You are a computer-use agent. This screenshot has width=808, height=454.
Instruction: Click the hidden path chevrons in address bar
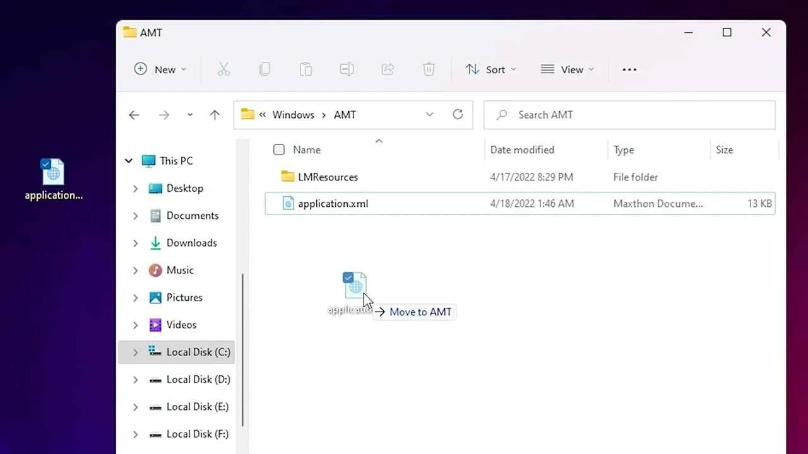263,115
